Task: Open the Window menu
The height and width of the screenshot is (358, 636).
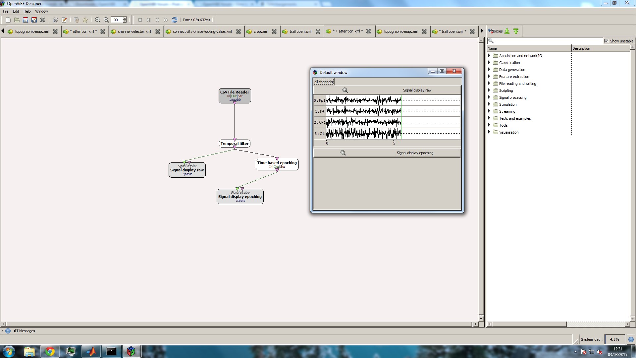Action: pyautogui.click(x=41, y=11)
